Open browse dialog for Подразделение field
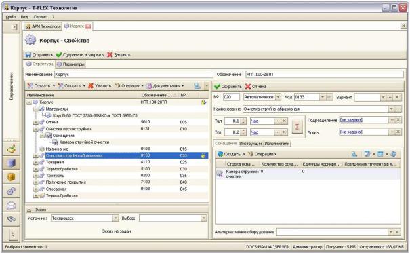Viewport: 410px width, 253px height. tap(391, 120)
